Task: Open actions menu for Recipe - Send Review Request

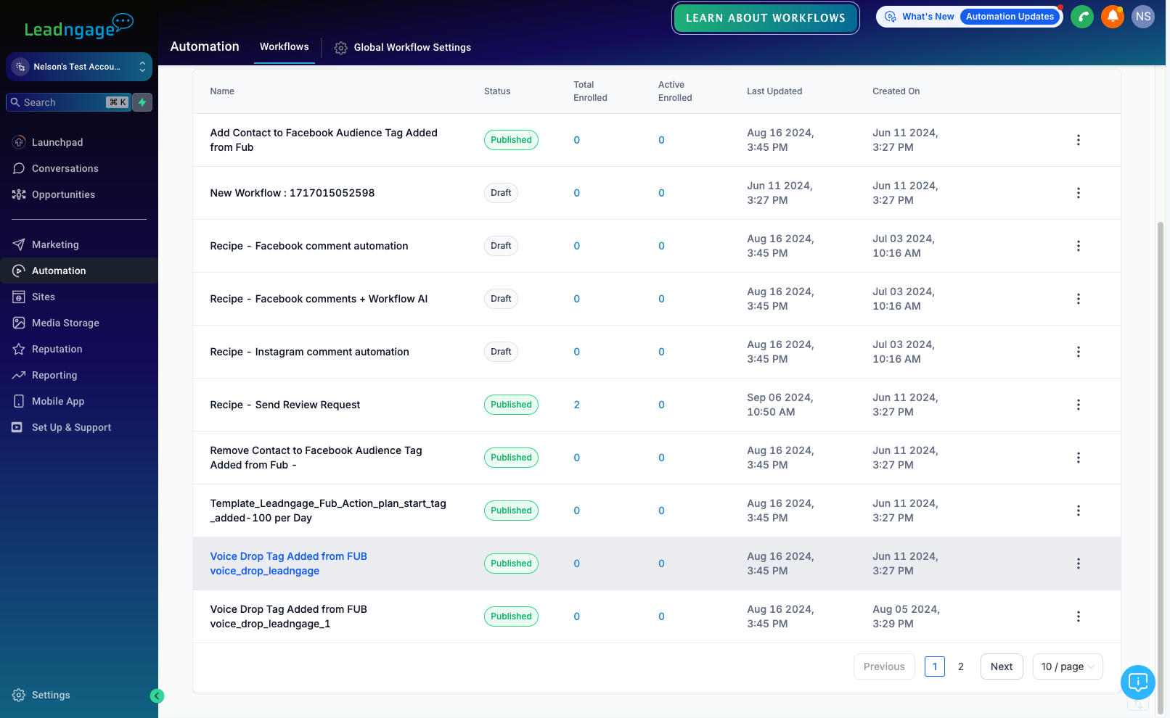Action: 1079,405
